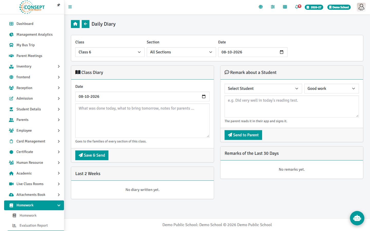Screen dimensions: 370x231
Task: Expand Student Details menu
Action: (x=34, y=109)
